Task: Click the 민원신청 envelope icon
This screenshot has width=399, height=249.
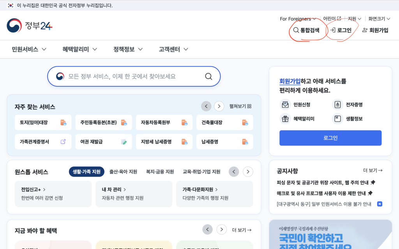Action: pyautogui.click(x=285, y=105)
